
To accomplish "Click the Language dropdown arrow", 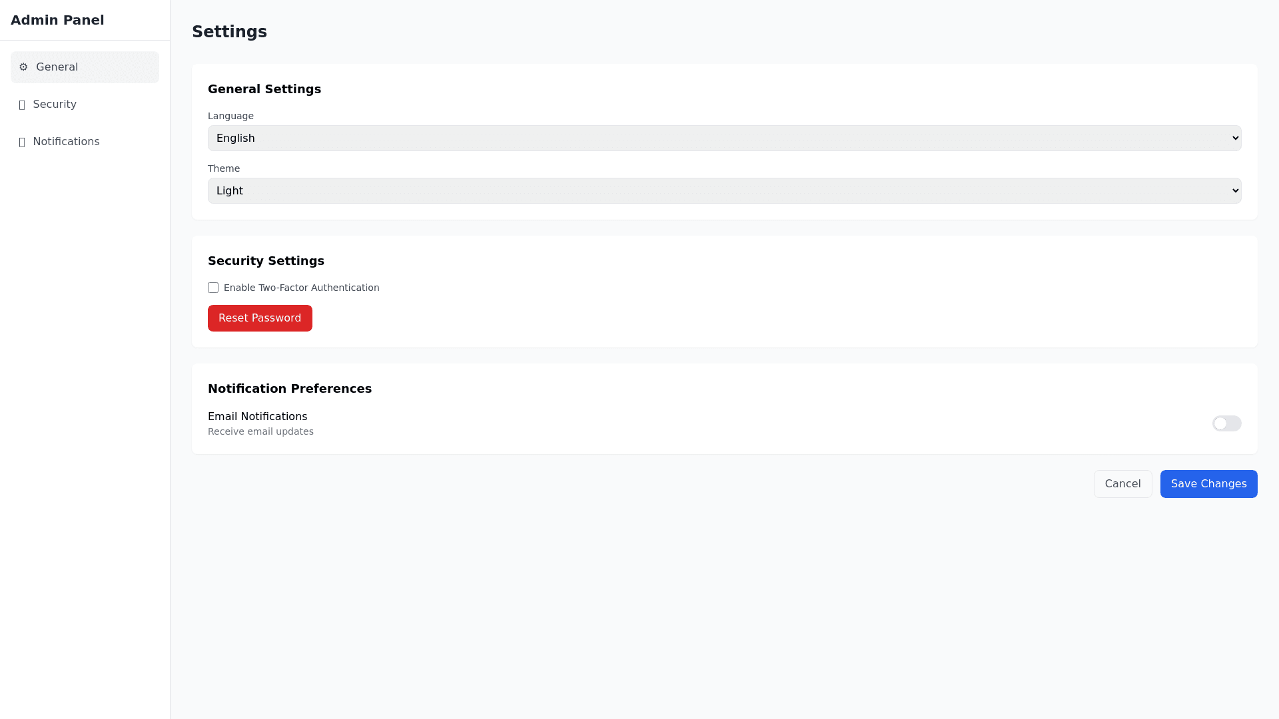I will pos(1235,138).
